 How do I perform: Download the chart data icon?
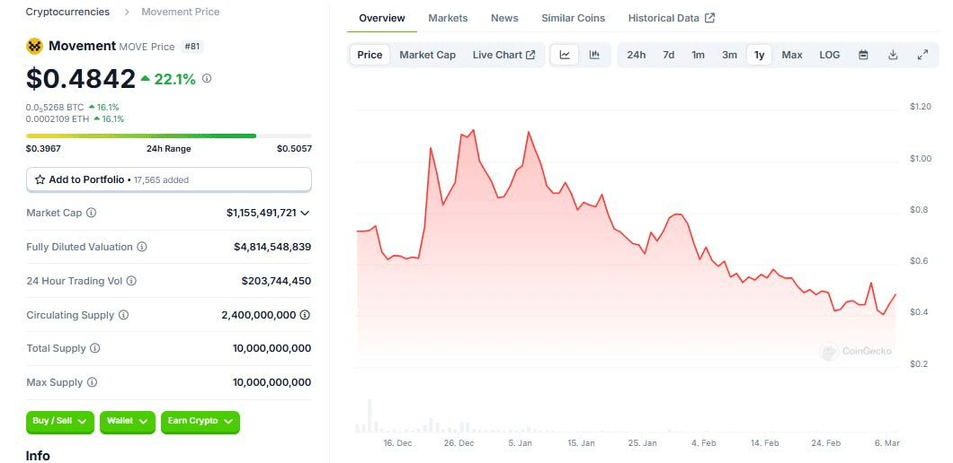893,55
